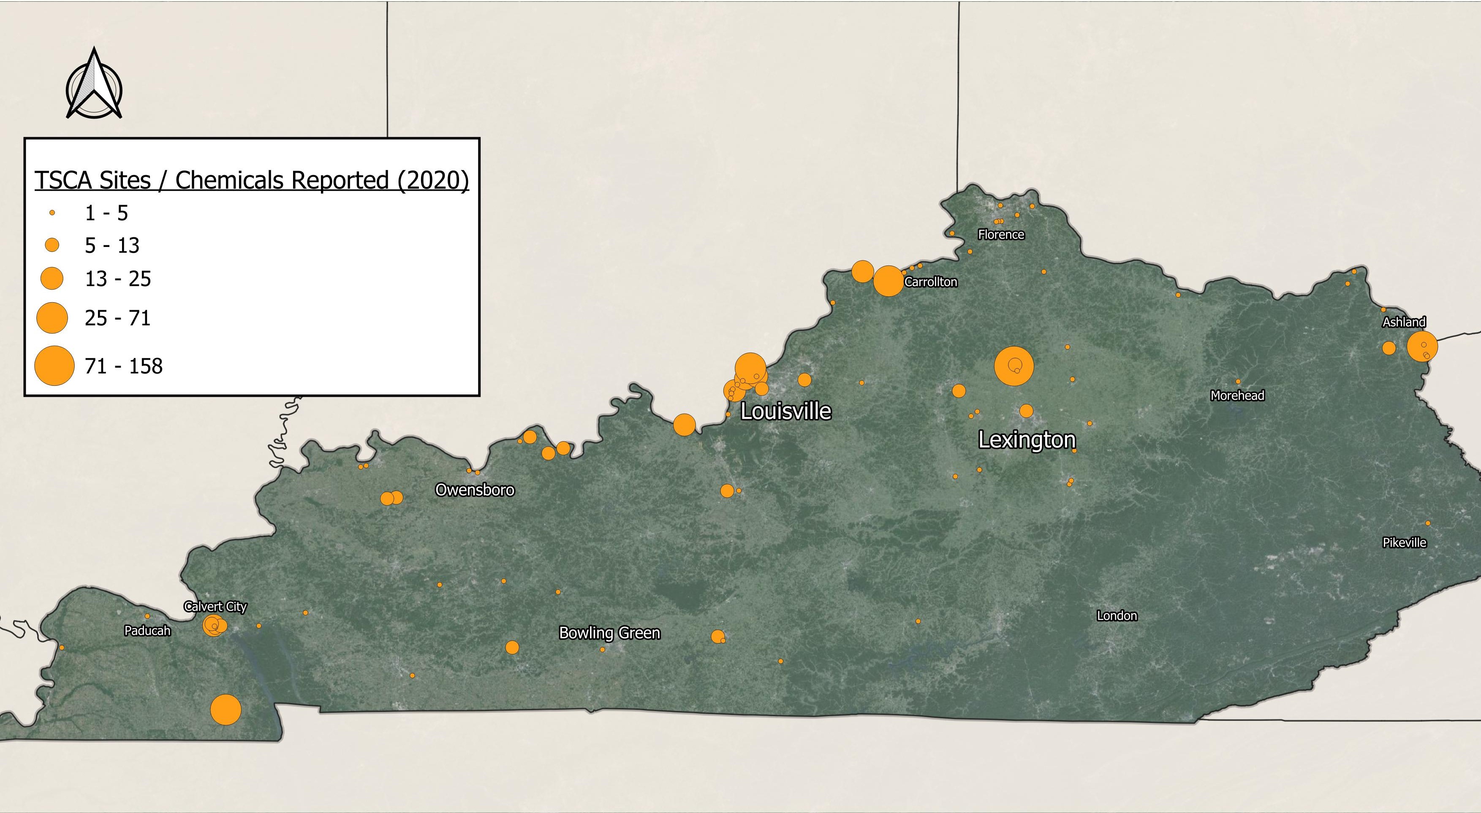Click the 25 - 71 legend circle symbol
The height and width of the screenshot is (813, 1481).
point(52,317)
